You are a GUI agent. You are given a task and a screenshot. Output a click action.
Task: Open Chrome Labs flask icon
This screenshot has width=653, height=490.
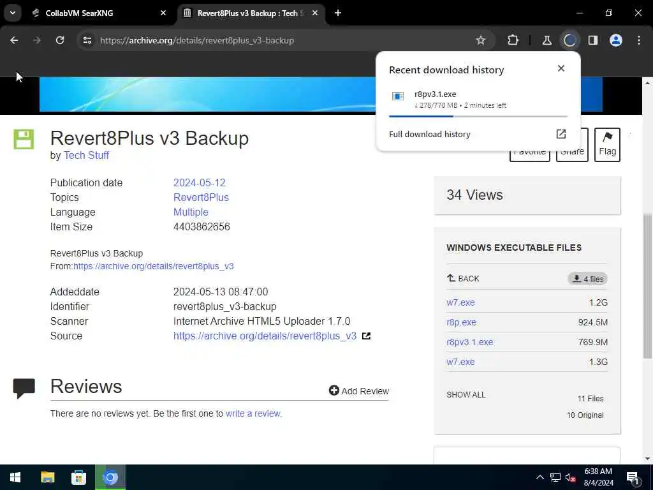pos(547,40)
